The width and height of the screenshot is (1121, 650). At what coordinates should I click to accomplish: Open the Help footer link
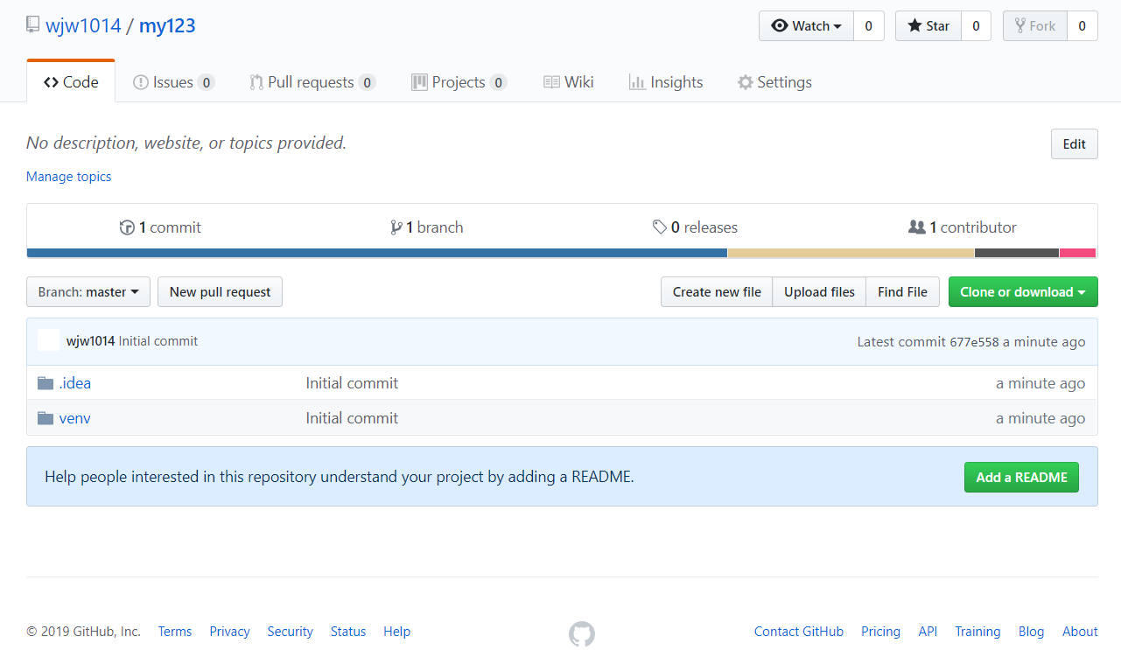tap(396, 632)
